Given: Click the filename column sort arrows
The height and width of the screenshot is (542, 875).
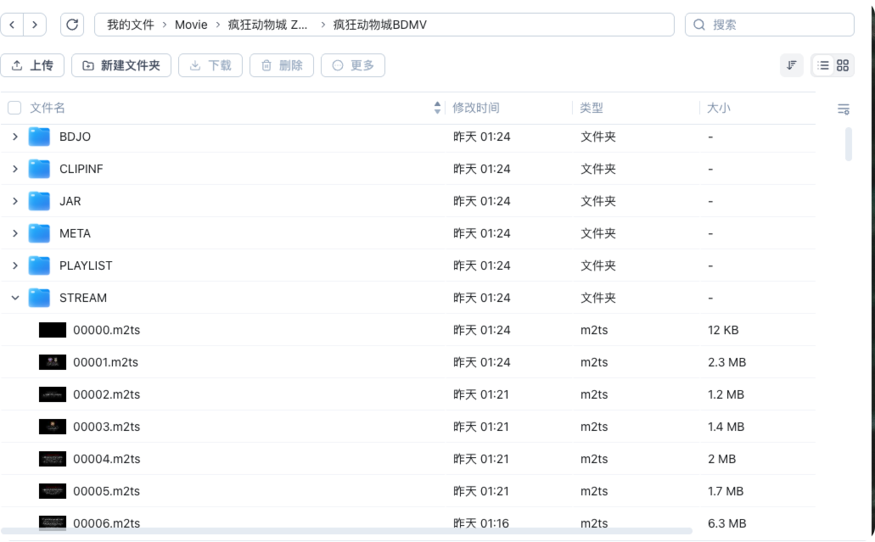Looking at the screenshot, I should tap(437, 108).
